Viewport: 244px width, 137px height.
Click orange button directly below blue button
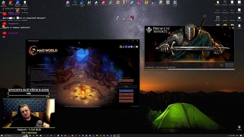click(x=126, y=94)
